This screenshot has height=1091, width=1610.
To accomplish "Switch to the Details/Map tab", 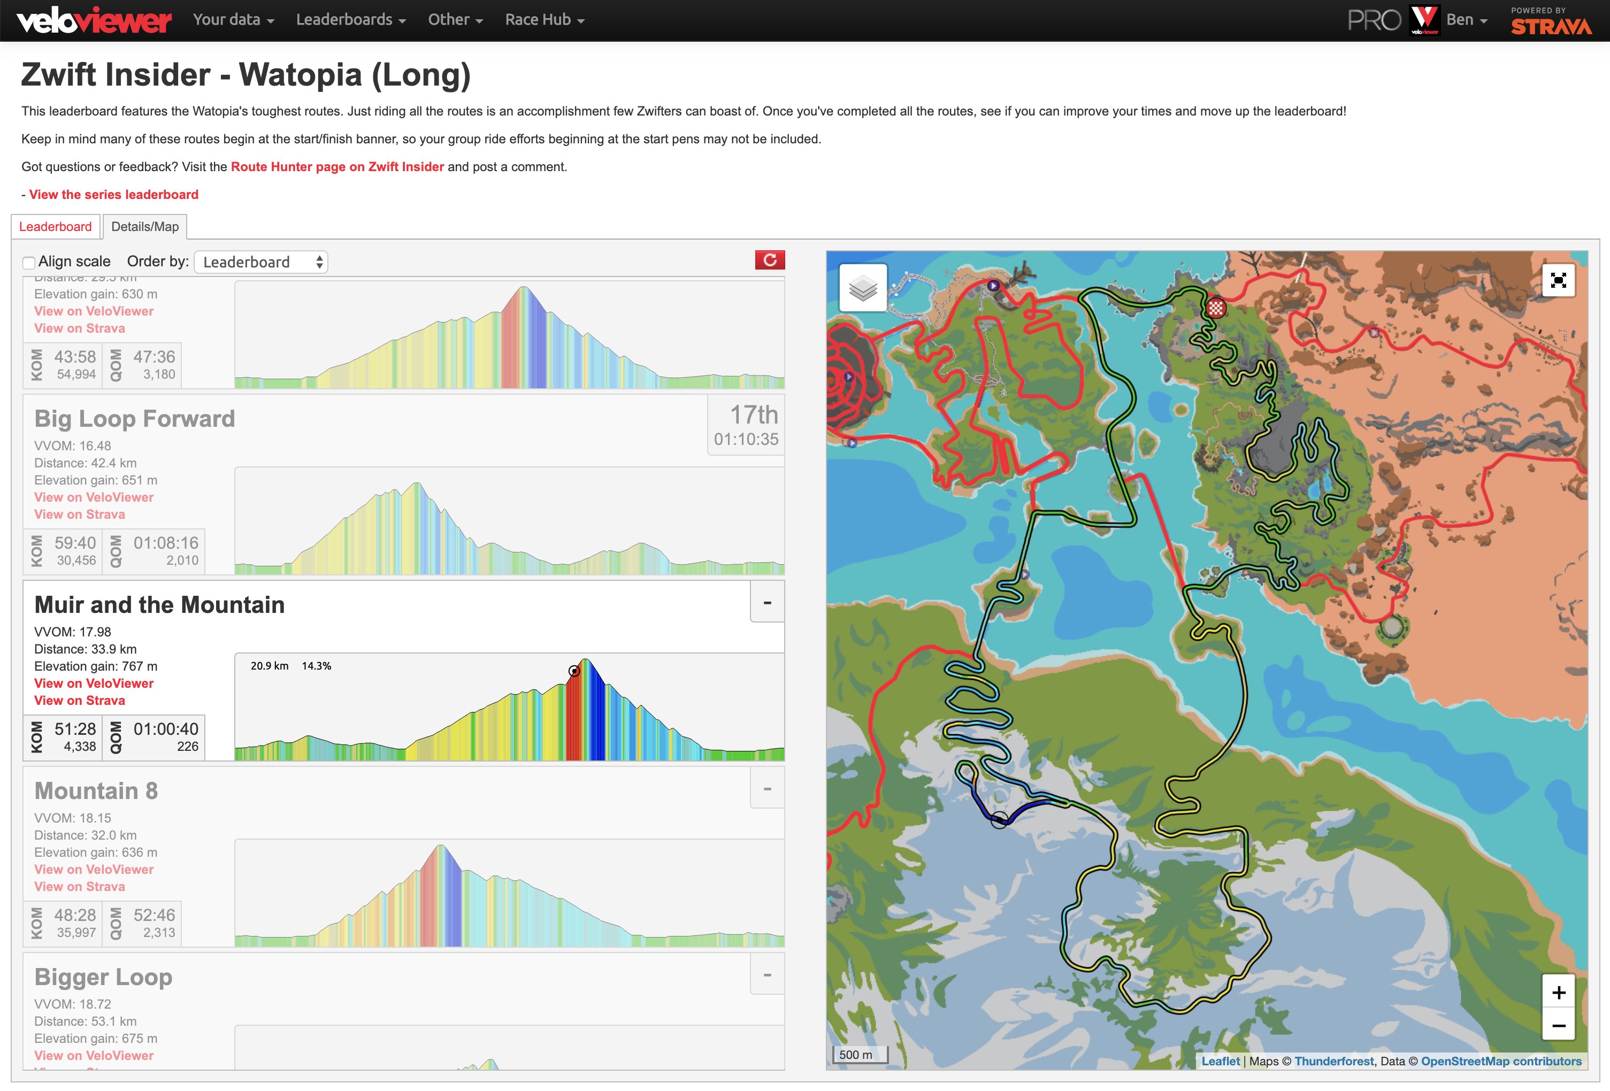I will tap(145, 227).
